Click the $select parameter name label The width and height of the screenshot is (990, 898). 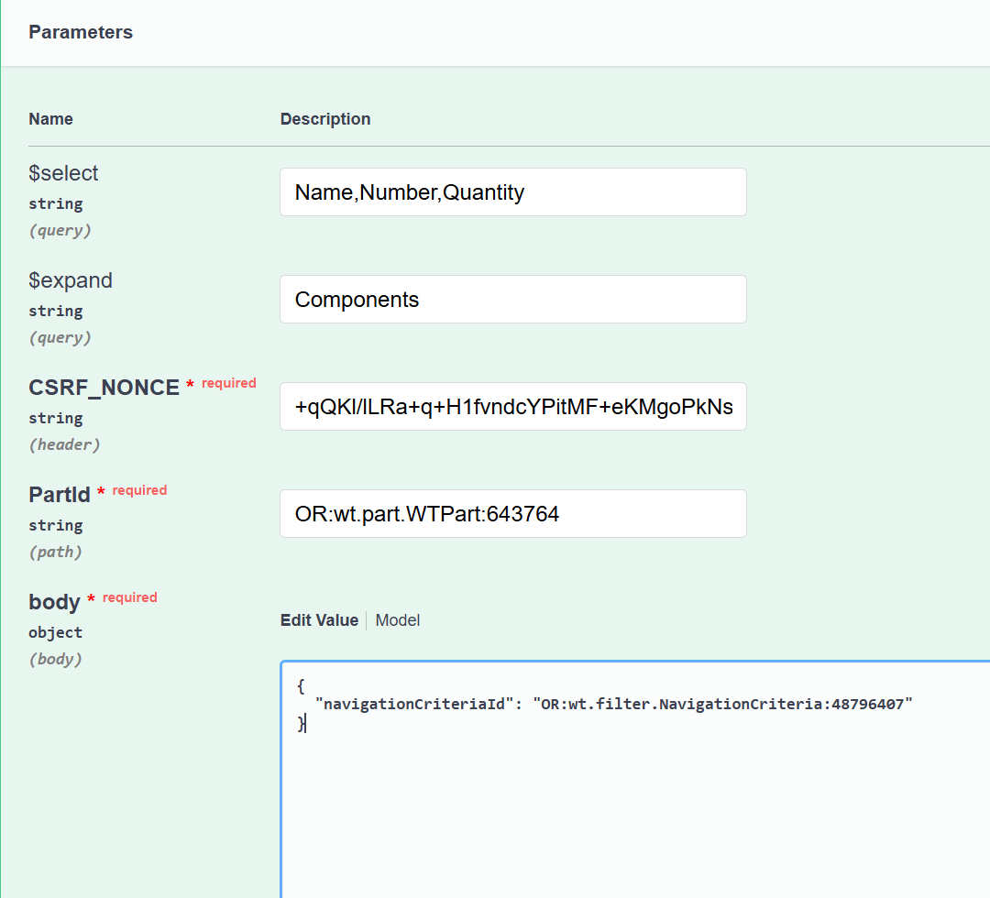click(63, 172)
